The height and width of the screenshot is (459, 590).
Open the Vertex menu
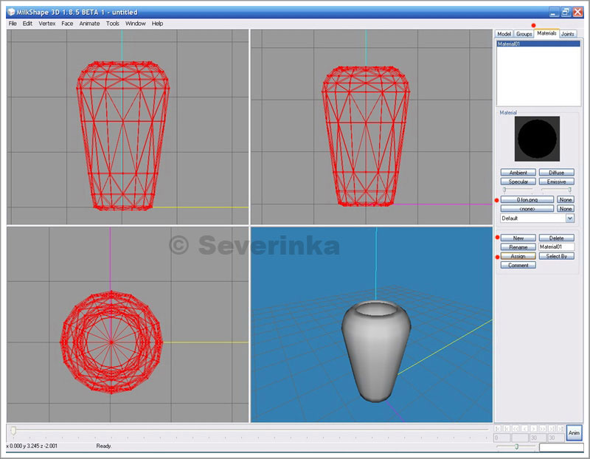pyautogui.click(x=47, y=24)
